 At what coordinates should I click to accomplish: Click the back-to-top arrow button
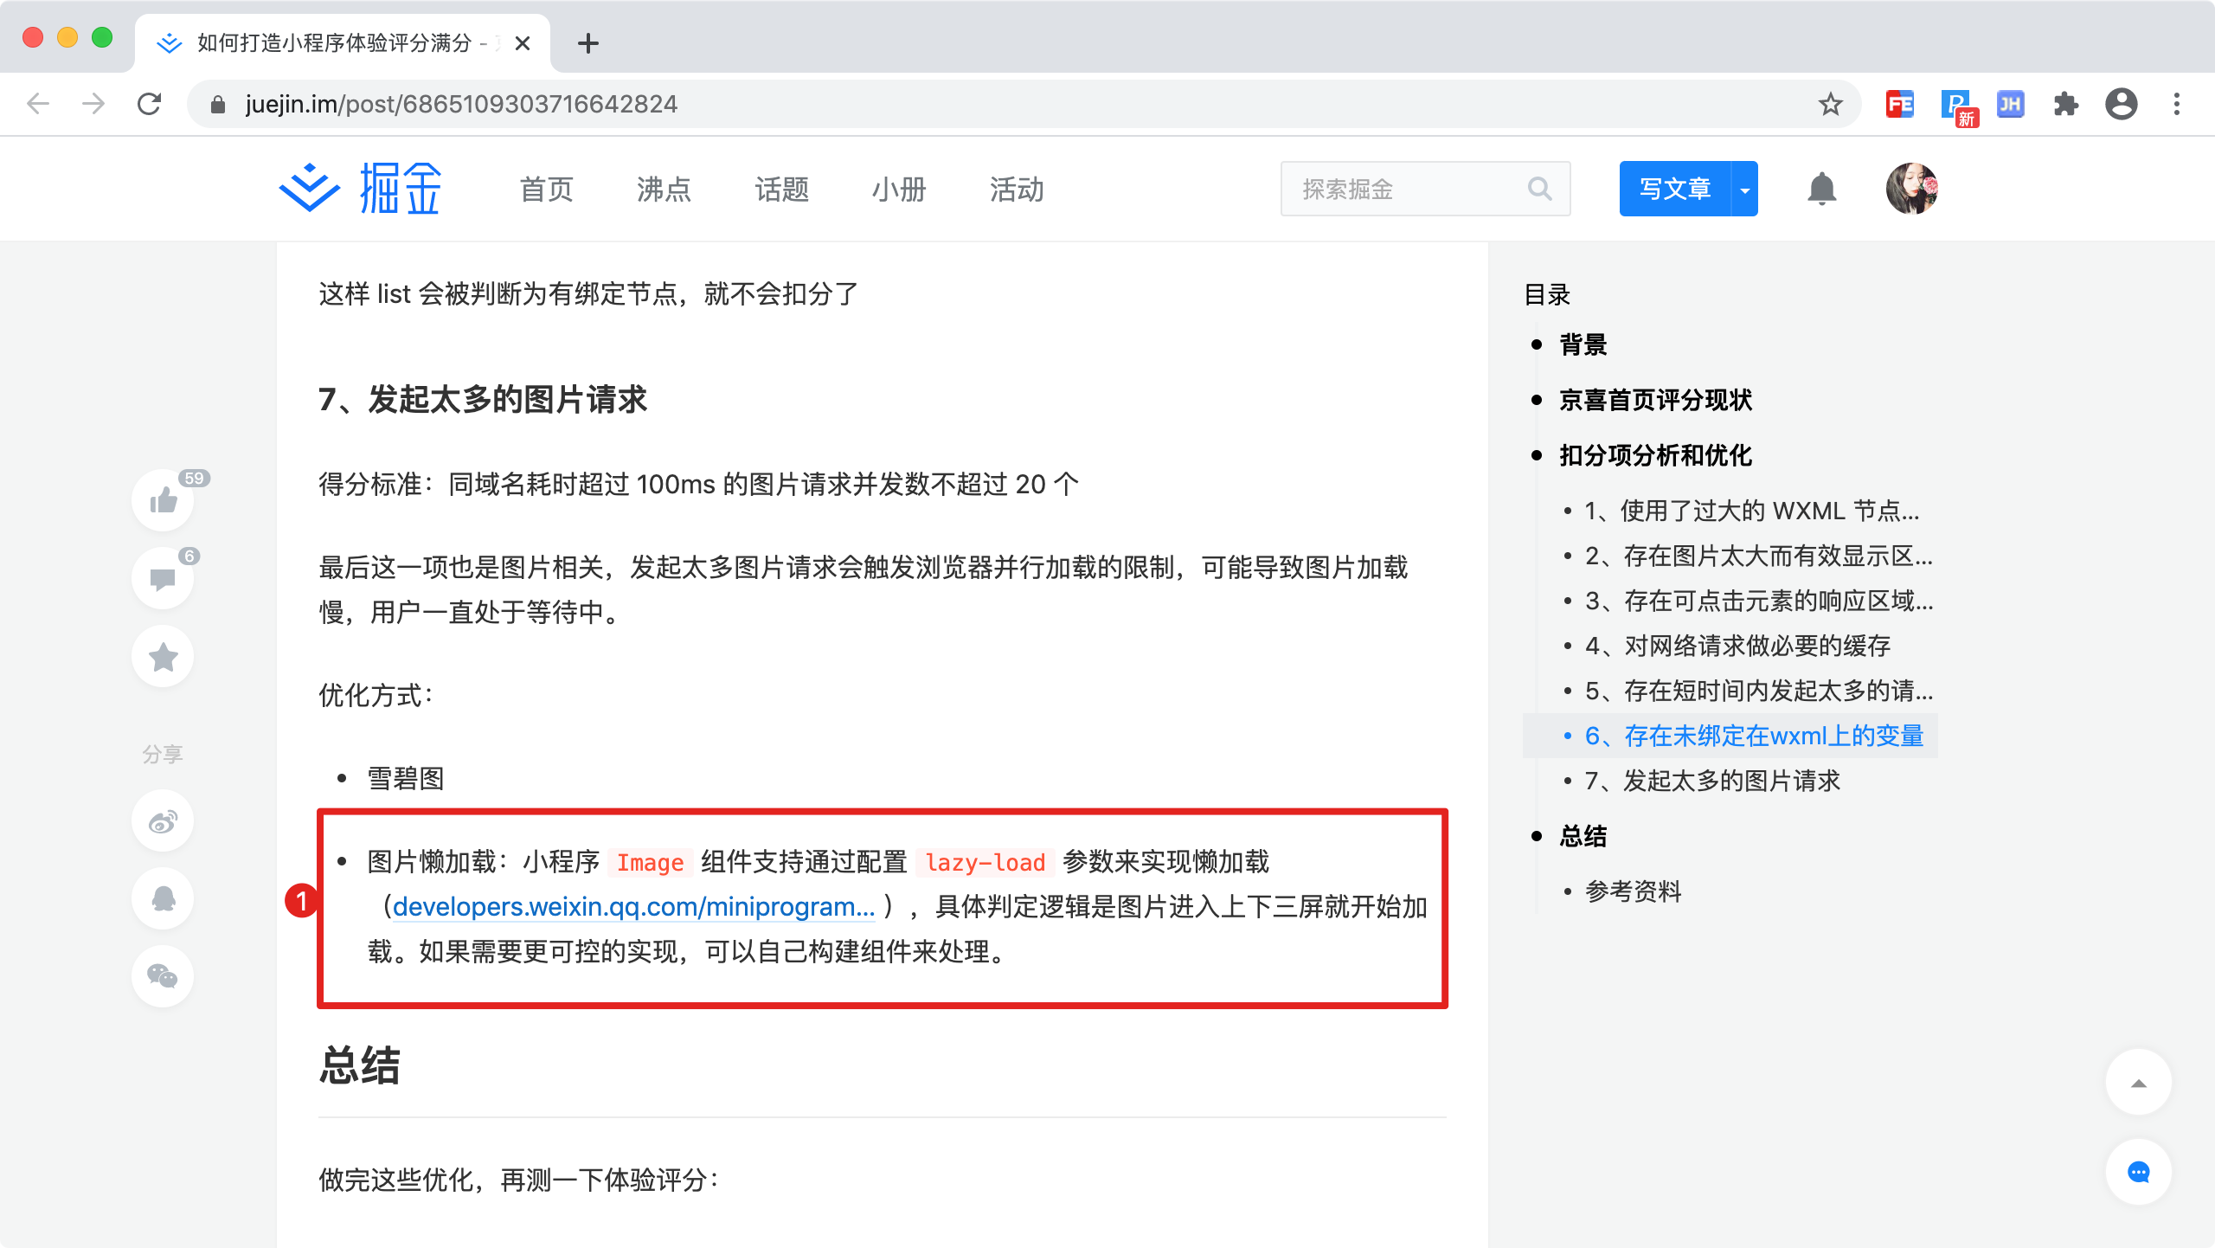(x=2138, y=1083)
